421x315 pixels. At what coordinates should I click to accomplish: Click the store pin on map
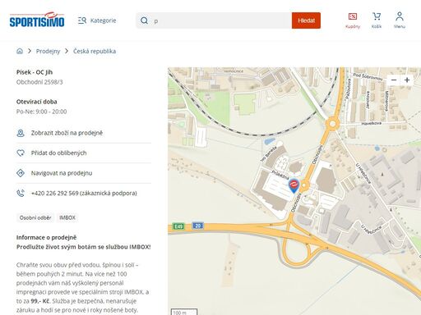294,186
